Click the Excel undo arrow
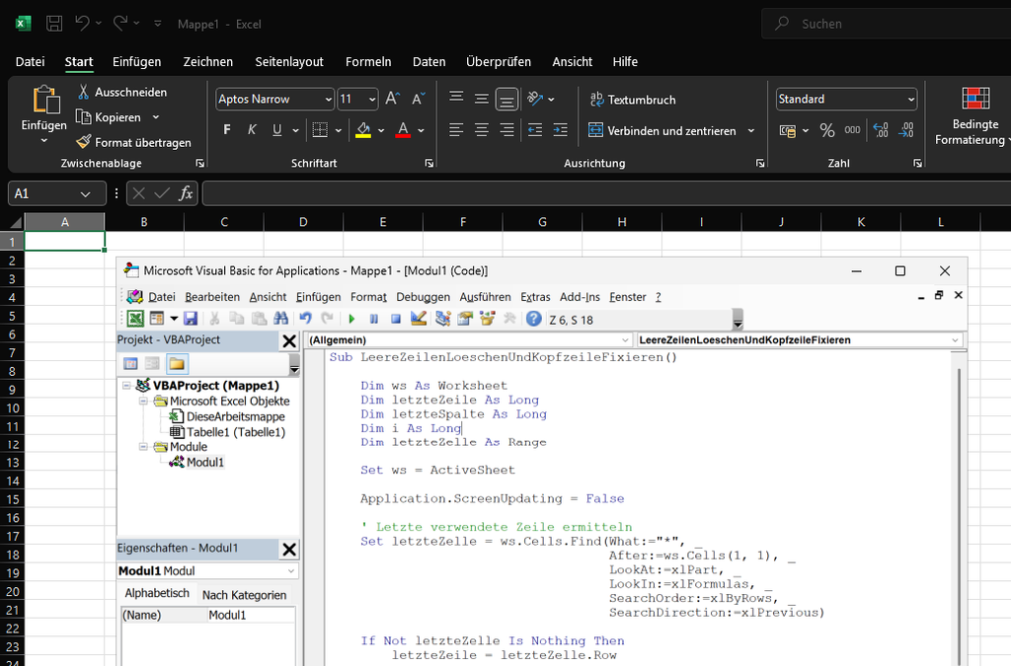This screenshot has height=666, width=1011. tap(82, 24)
